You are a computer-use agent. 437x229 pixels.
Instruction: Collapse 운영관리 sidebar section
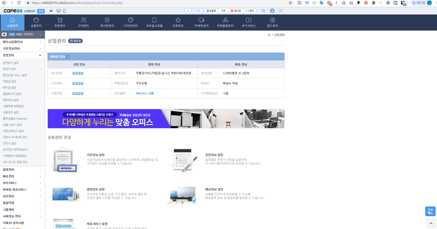pyautogui.click(x=22, y=55)
